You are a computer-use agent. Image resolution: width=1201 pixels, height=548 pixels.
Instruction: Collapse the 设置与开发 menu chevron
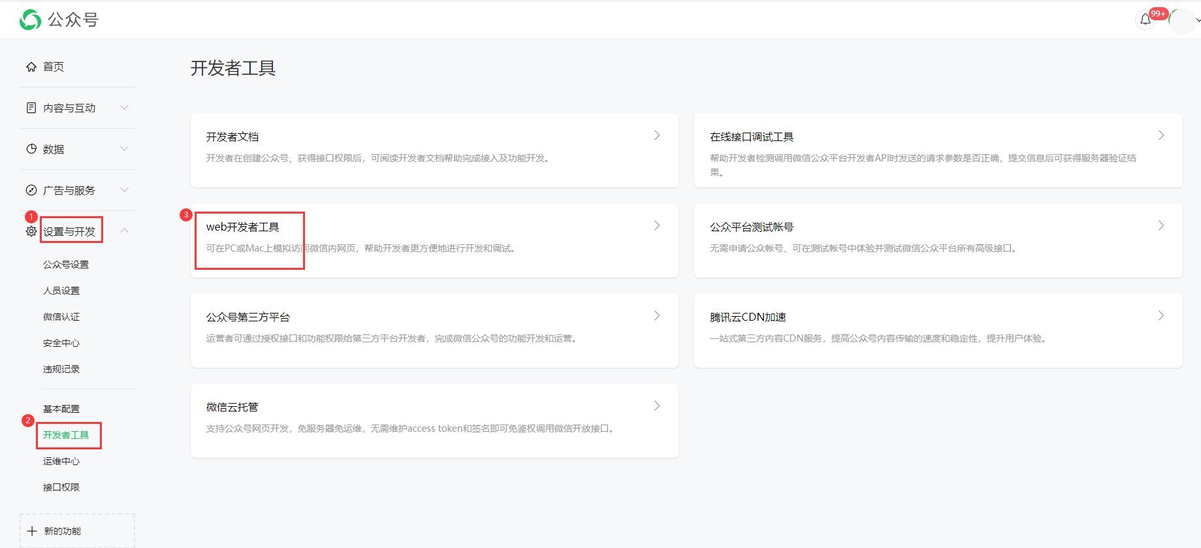click(x=124, y=231)
